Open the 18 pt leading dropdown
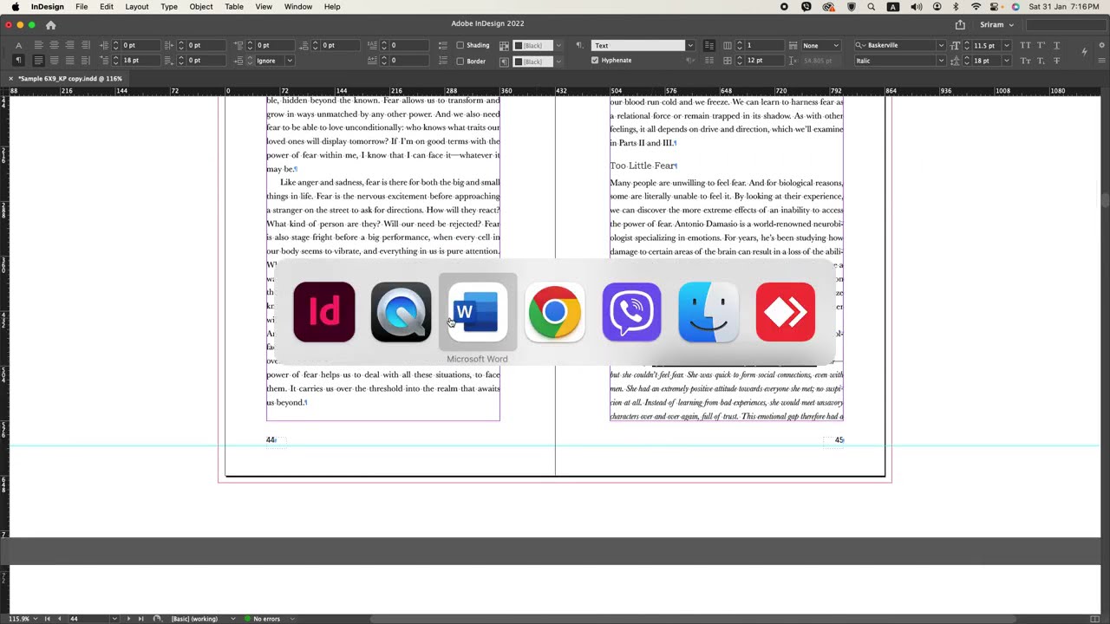 point(1006,61)
